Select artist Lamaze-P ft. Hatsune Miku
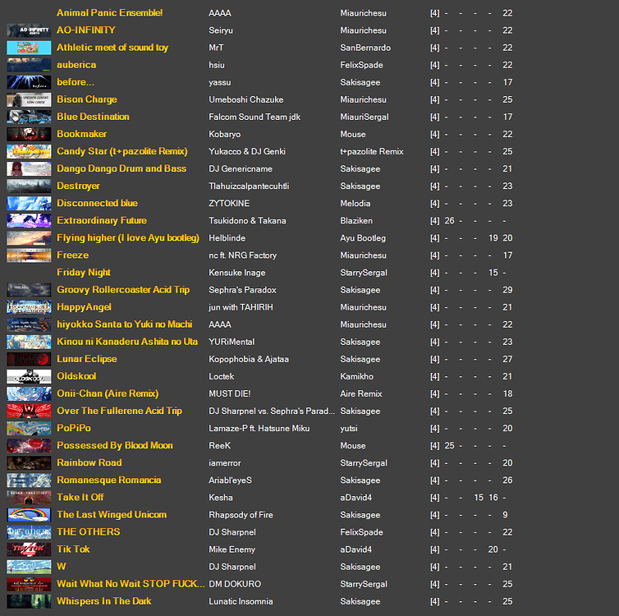619x616 pixels. click(x=259, y=429)
